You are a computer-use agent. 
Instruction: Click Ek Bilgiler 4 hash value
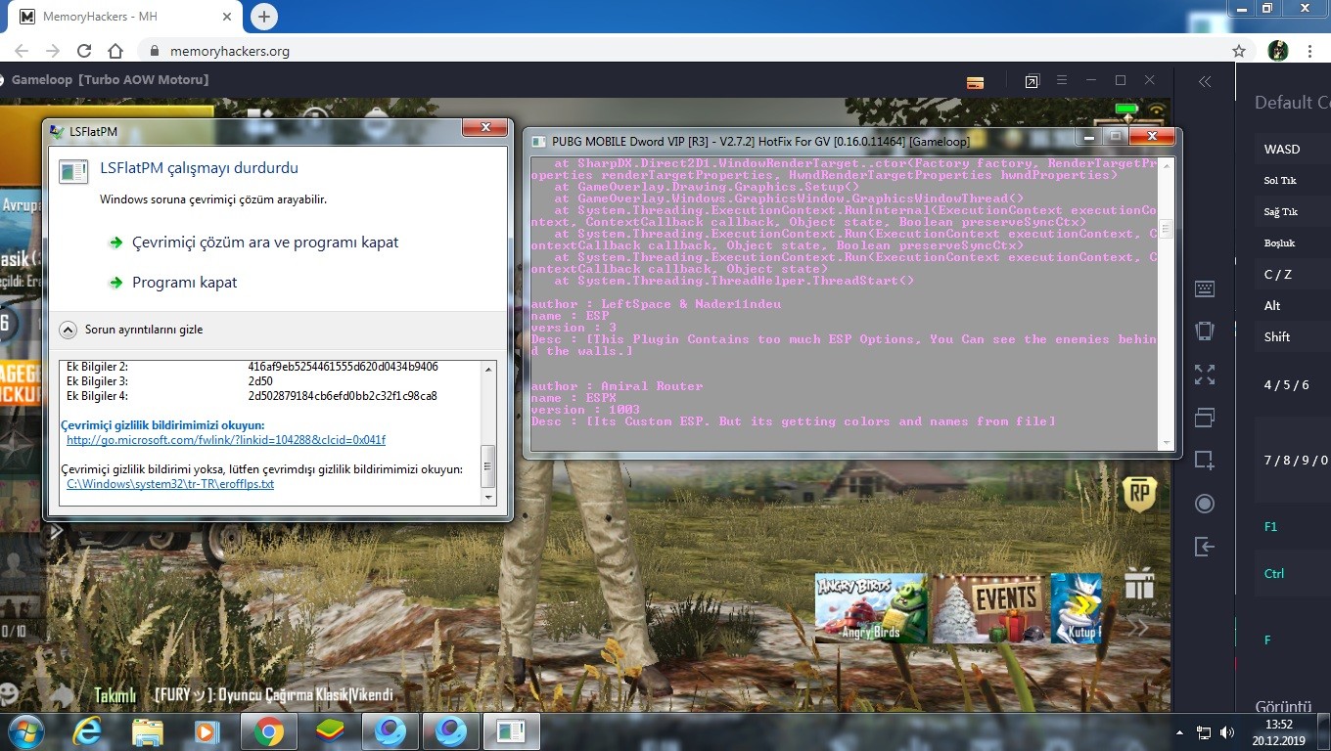tap(343, 396)
